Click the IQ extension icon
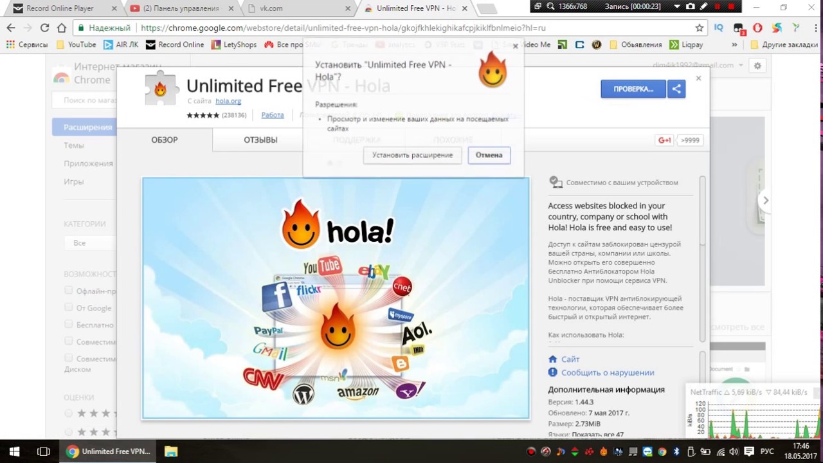Screen dimensions: 823x463 click(719, 28)
